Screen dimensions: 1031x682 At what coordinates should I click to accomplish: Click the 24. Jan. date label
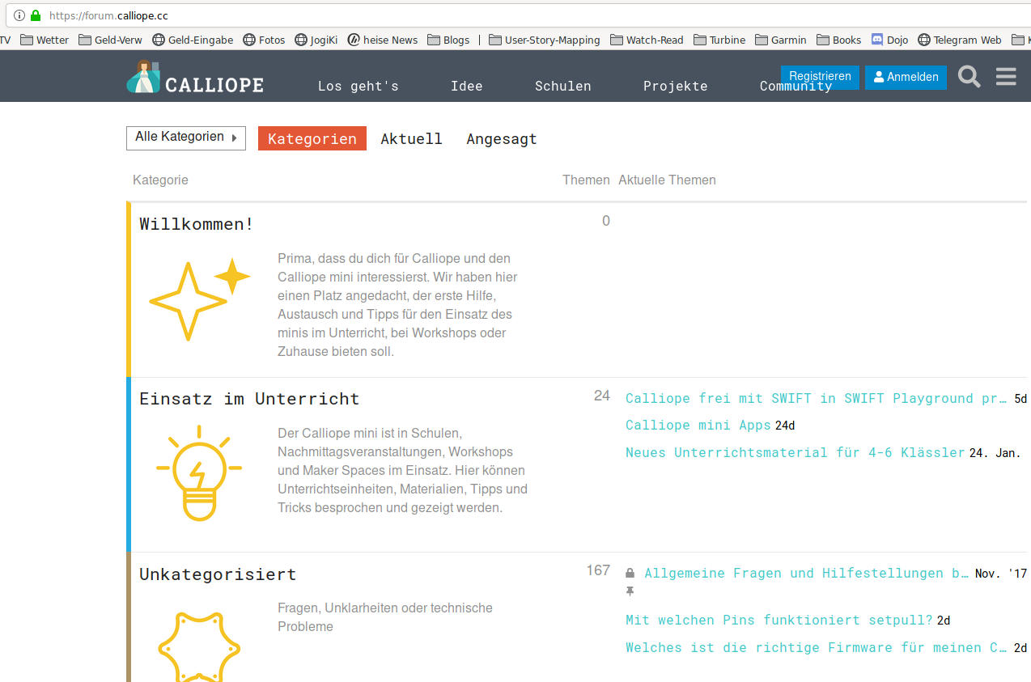coord(995,453)
